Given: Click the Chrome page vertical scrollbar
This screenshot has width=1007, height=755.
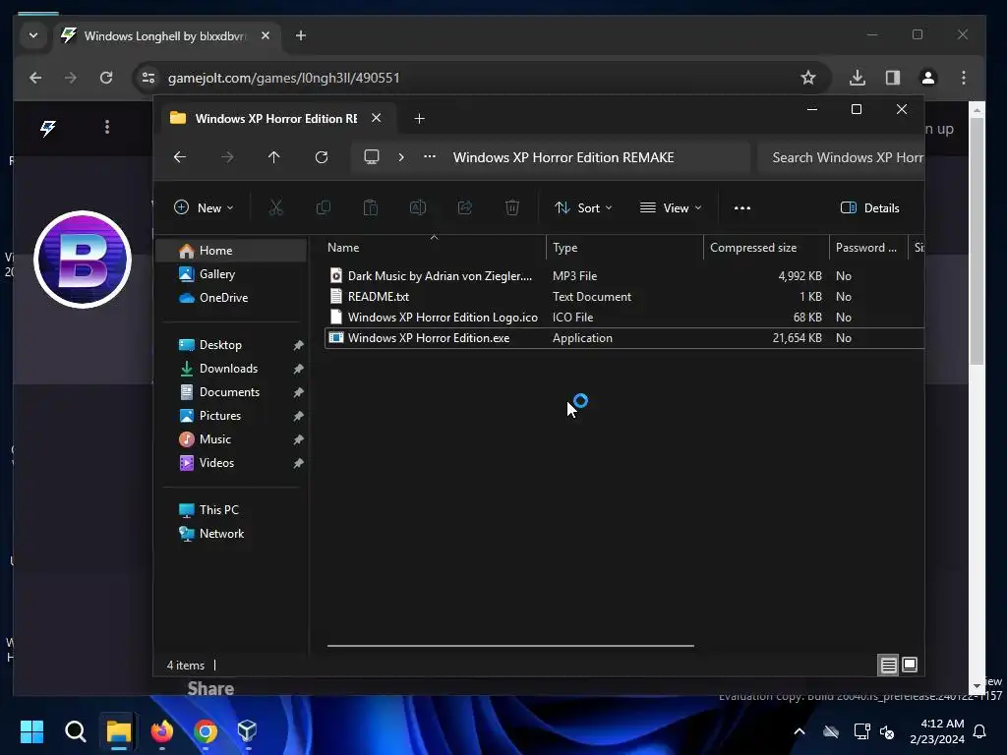Looking at the screenshot, I should click(x=977, y=241).
